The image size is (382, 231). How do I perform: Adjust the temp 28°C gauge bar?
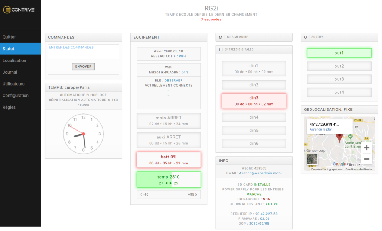[168, 180]
